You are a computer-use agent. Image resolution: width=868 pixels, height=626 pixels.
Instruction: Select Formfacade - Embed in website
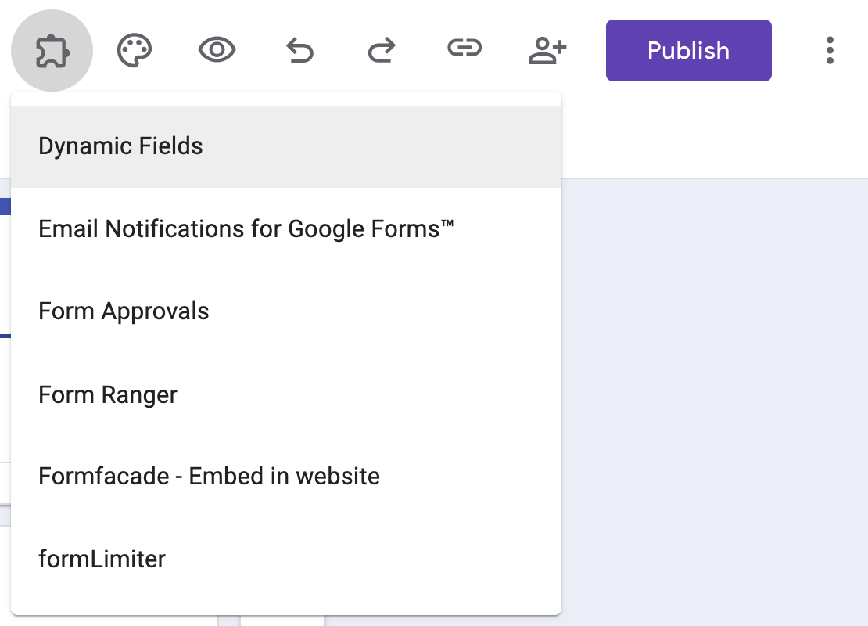coord(209,477)
